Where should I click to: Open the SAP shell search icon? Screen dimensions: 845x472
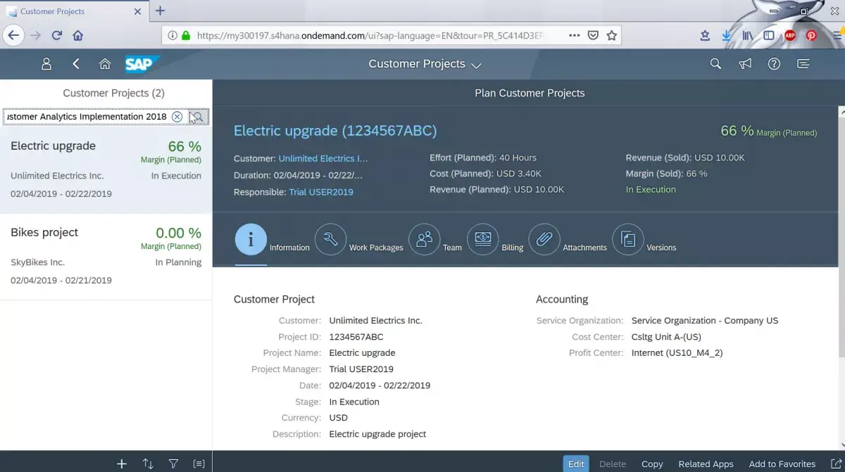click(715, 64)
